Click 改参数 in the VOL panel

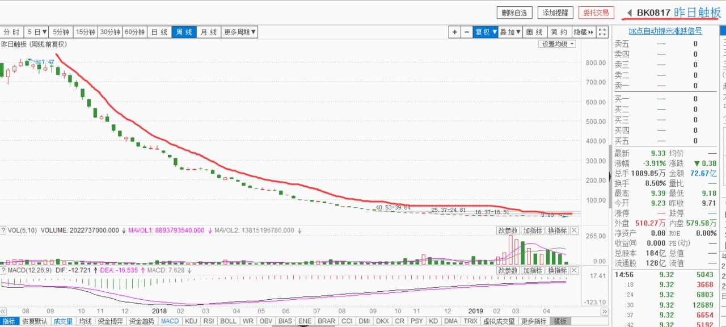(508, 230)
